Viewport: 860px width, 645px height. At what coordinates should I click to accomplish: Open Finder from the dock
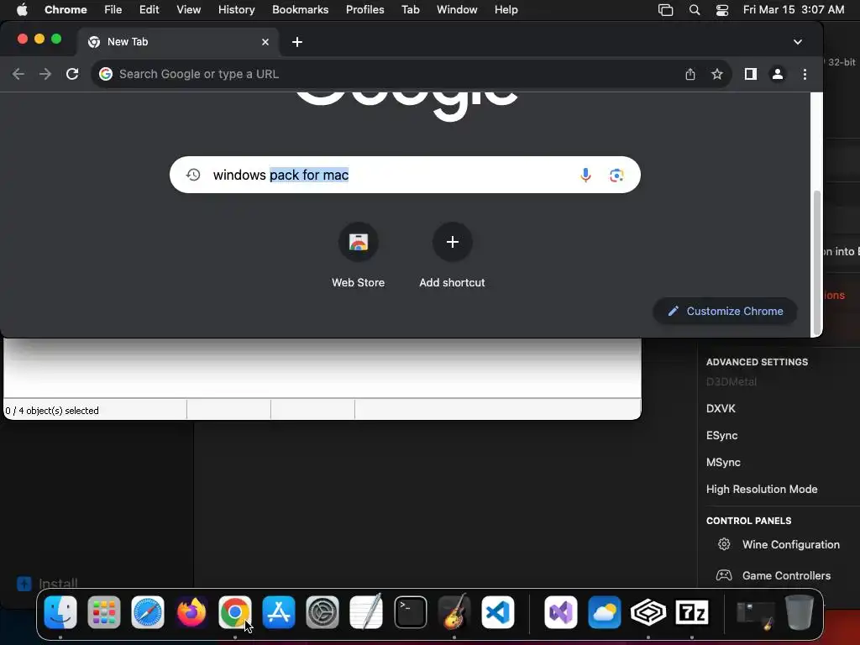(60, 612)
